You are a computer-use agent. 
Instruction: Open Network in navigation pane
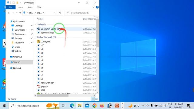[17, 68]
